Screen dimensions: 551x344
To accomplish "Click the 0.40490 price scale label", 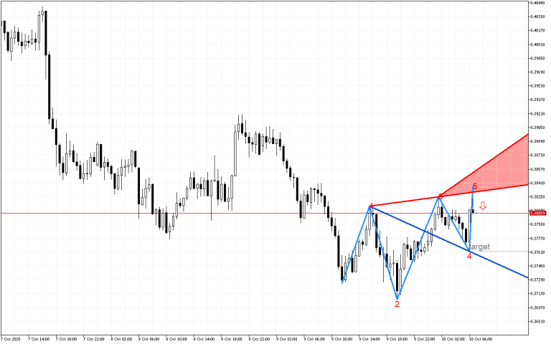I will [537, 3].
